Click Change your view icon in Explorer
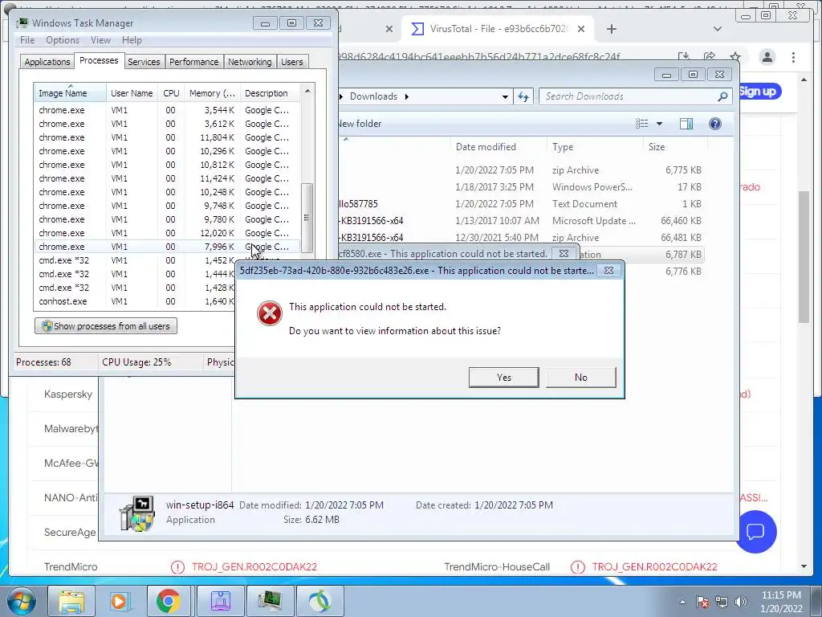 click(x=642, y=123)
